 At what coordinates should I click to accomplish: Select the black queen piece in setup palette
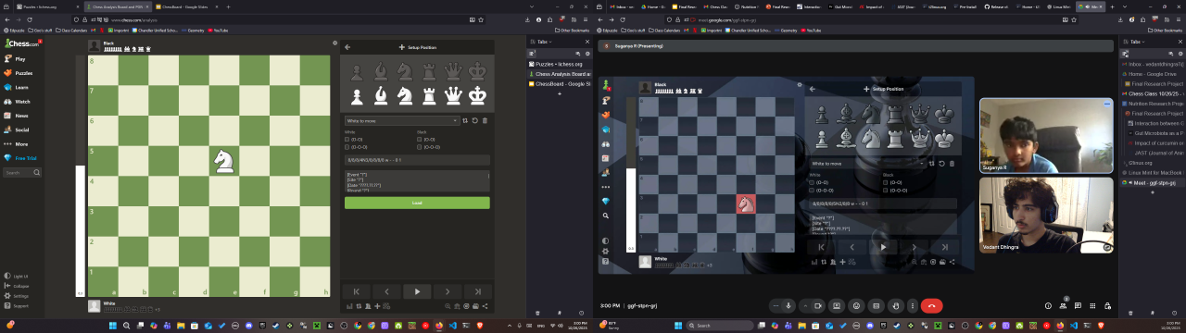pyautogui.click(x=453, y=70)
